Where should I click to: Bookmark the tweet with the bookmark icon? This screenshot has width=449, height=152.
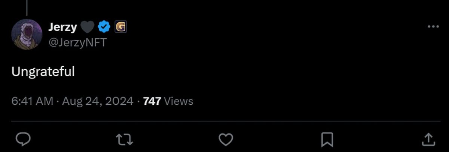[x=327, y=140]
